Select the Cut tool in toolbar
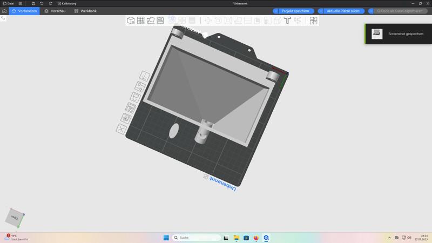Viewport: 432px width, 243px height. 248,21
